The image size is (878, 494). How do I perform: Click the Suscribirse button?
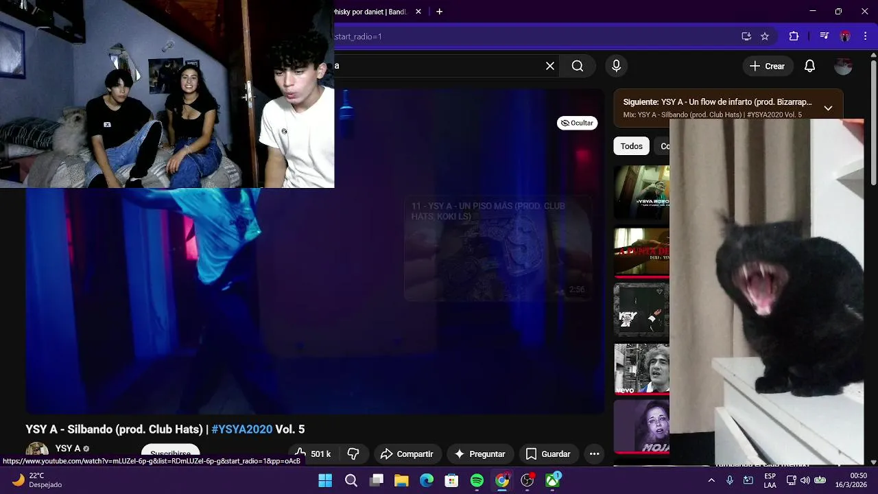(170, 452)
